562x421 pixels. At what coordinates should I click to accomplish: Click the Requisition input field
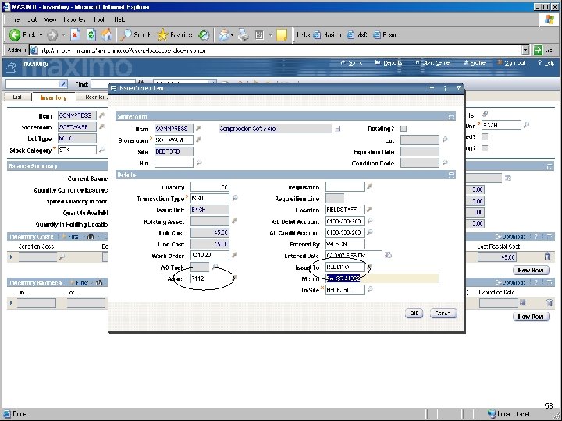pyautogui.click(x=345, y=186)
